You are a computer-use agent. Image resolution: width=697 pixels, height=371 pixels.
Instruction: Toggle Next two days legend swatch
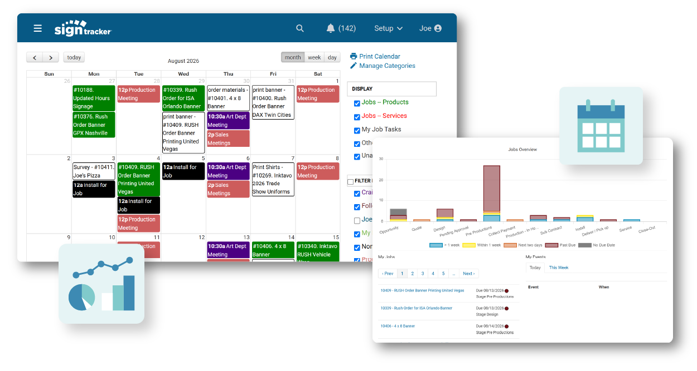pyautogui.click(x=510, y=245)
